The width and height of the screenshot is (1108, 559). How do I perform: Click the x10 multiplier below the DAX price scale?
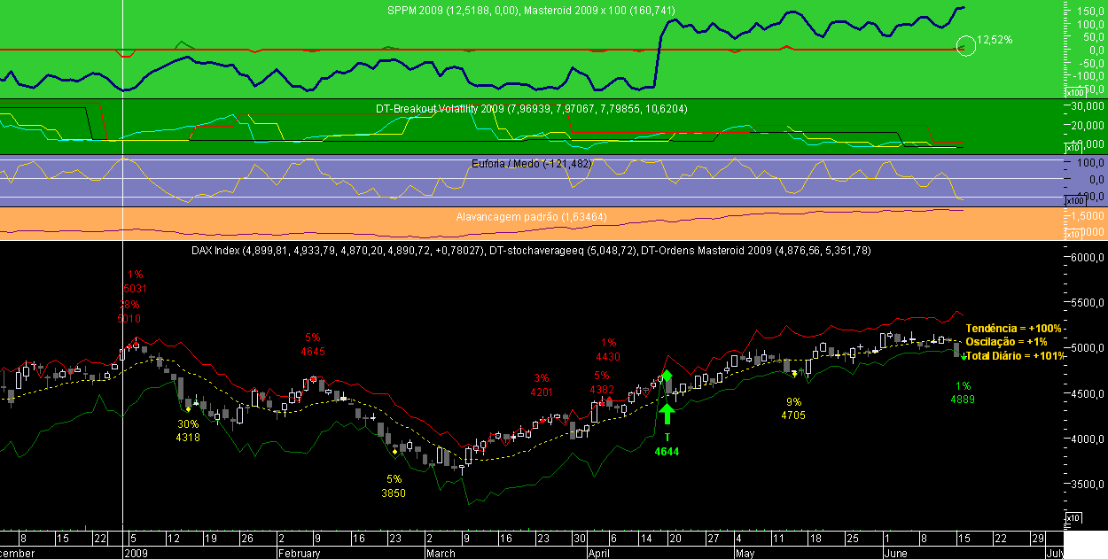coord(1073,517)
